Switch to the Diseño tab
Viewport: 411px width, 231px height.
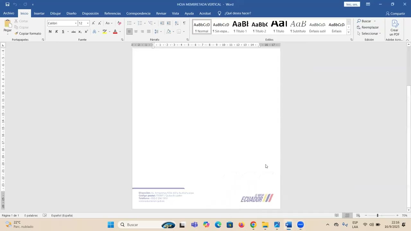coord(71,13)
